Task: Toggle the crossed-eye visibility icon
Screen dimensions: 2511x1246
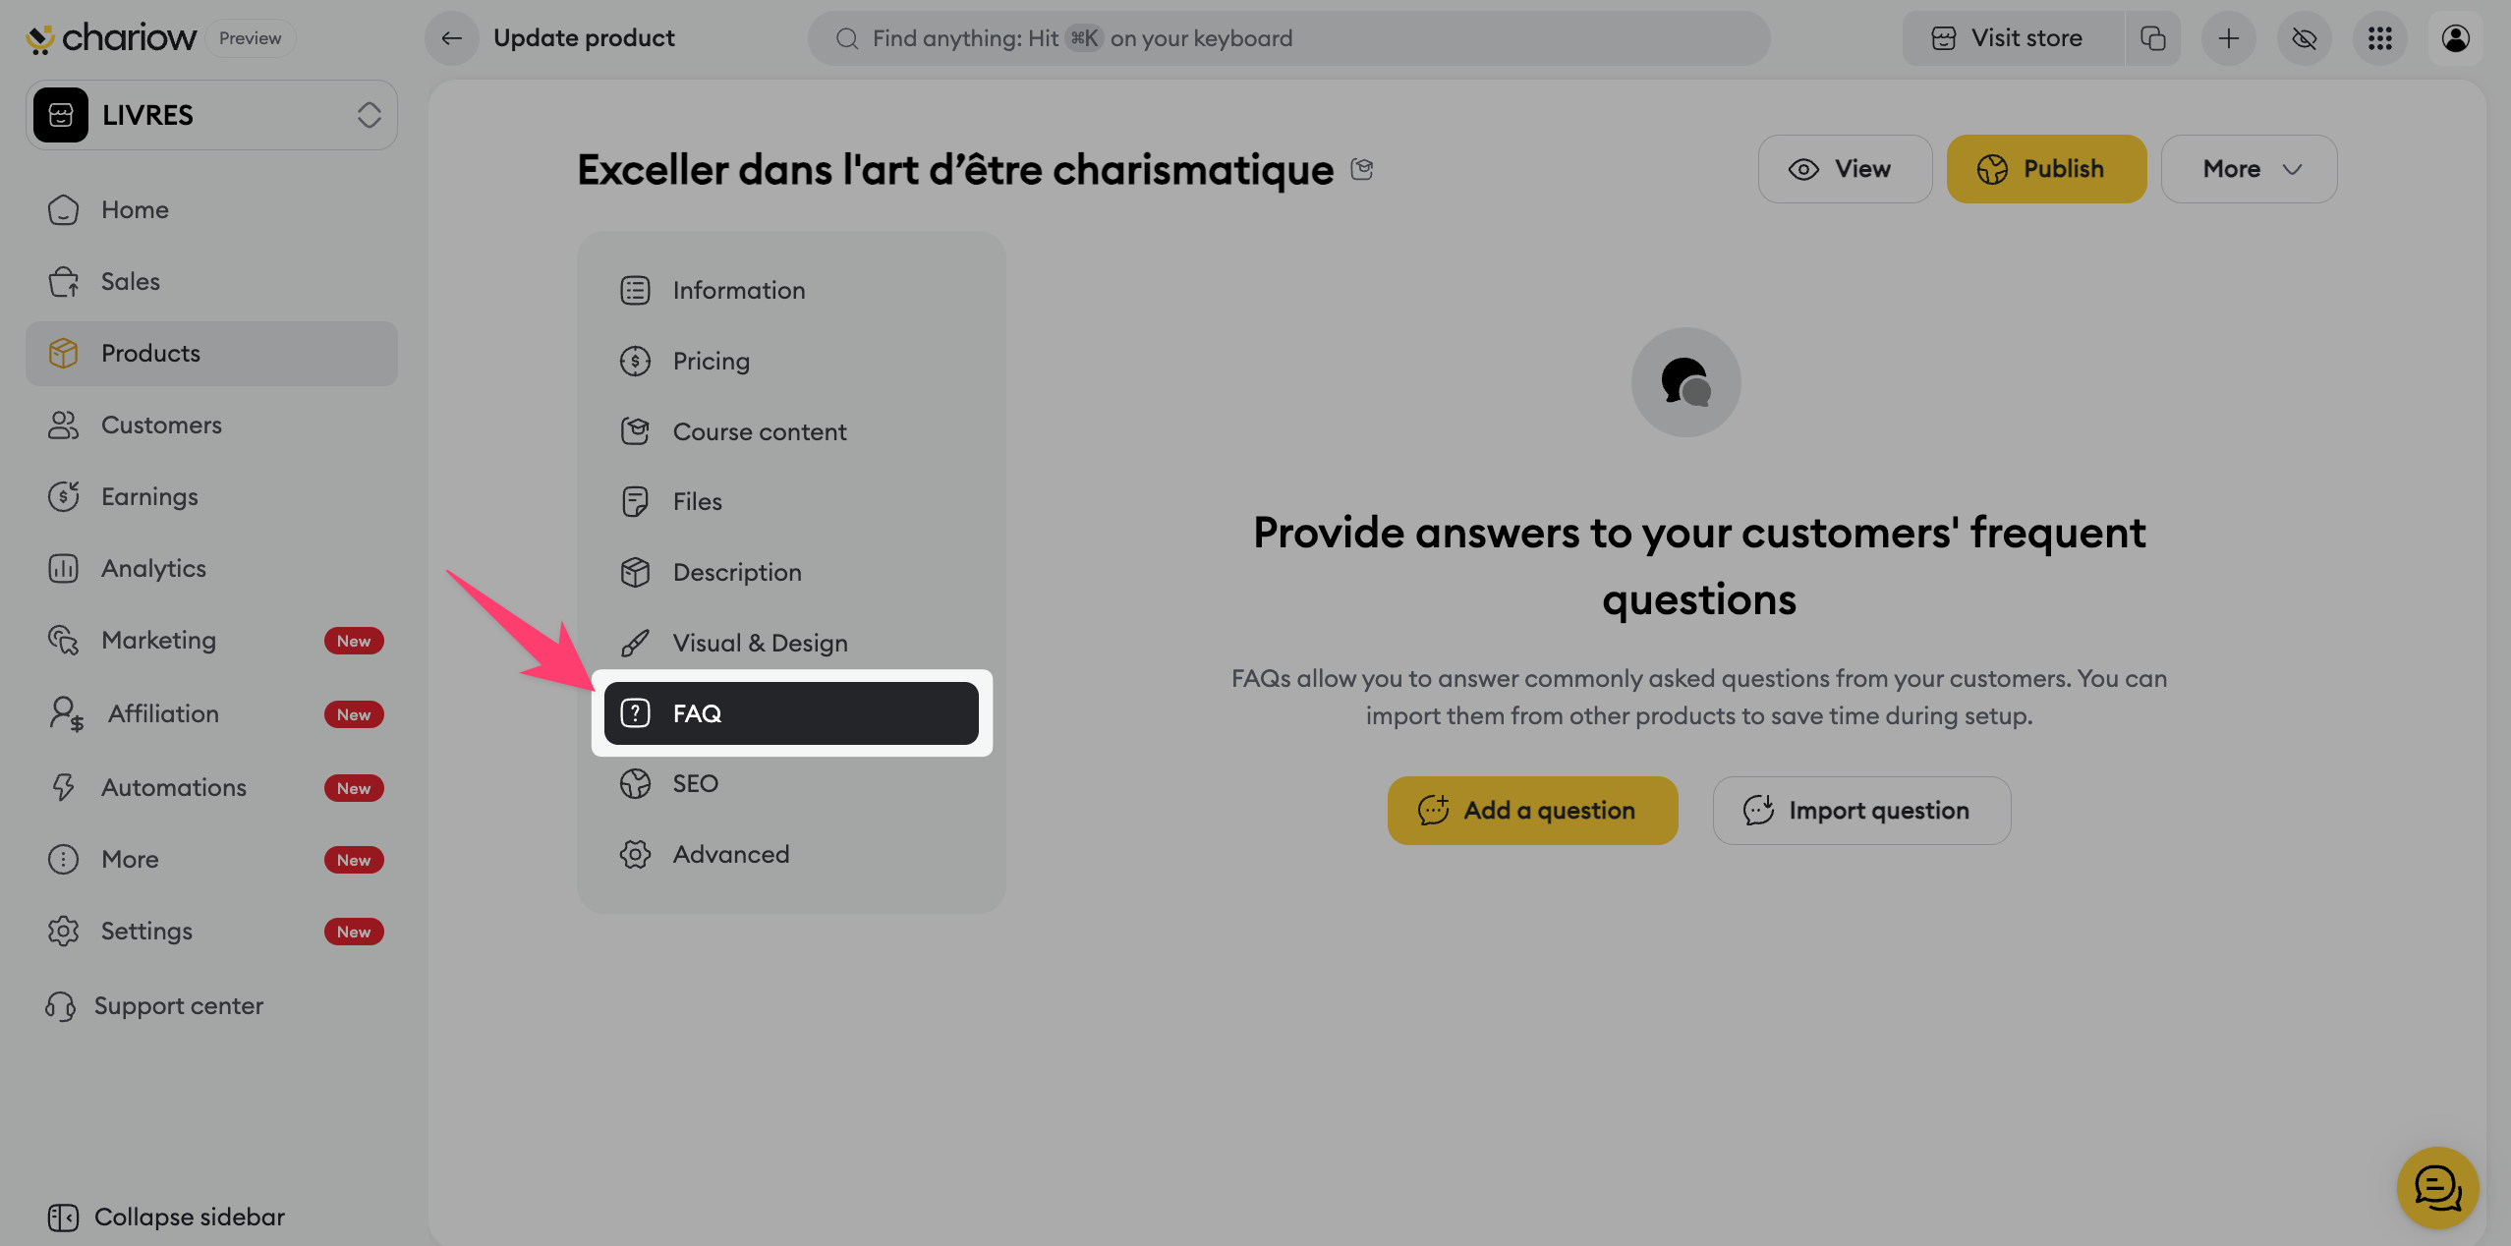Action: (2304, 38)
